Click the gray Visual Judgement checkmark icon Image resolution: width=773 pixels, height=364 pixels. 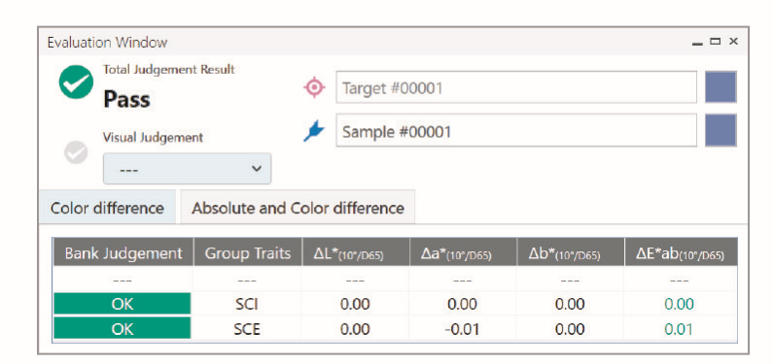click(77, 153)
